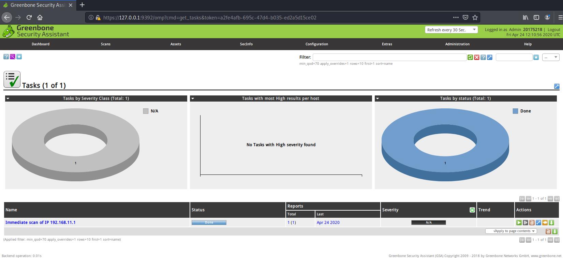Edit the filter using the wrench icon beside the filter box
563x258 pixels.
pyautogui.click(x=490, y=57)
